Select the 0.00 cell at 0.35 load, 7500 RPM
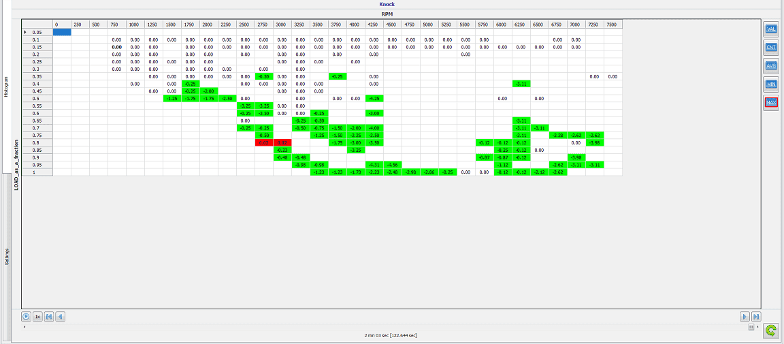The image size is (784, 344). 613,76
